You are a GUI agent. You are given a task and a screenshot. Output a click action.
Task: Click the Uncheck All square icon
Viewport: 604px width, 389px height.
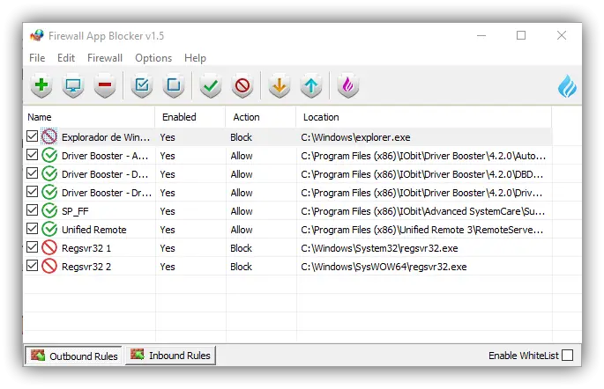click(x=174, y=85)
